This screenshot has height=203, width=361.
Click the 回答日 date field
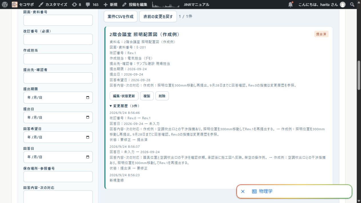tap(58, 157)
